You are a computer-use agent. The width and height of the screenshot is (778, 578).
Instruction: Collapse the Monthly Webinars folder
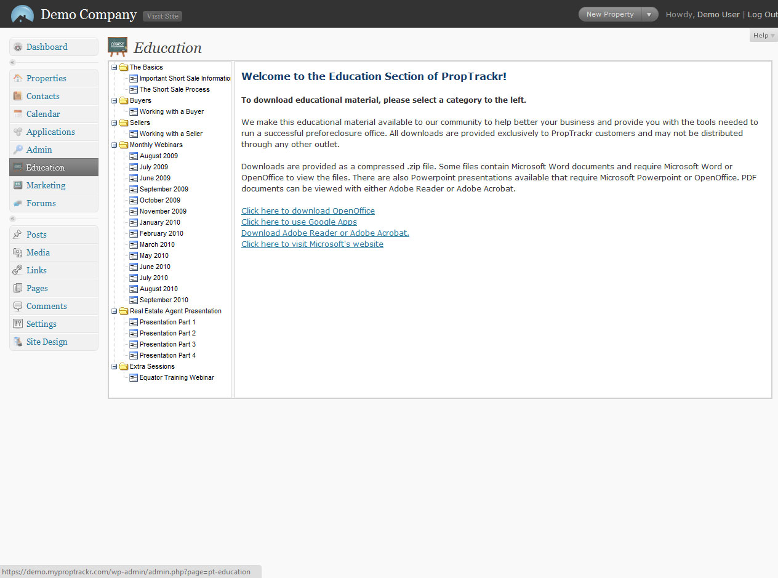click(114, 145)
